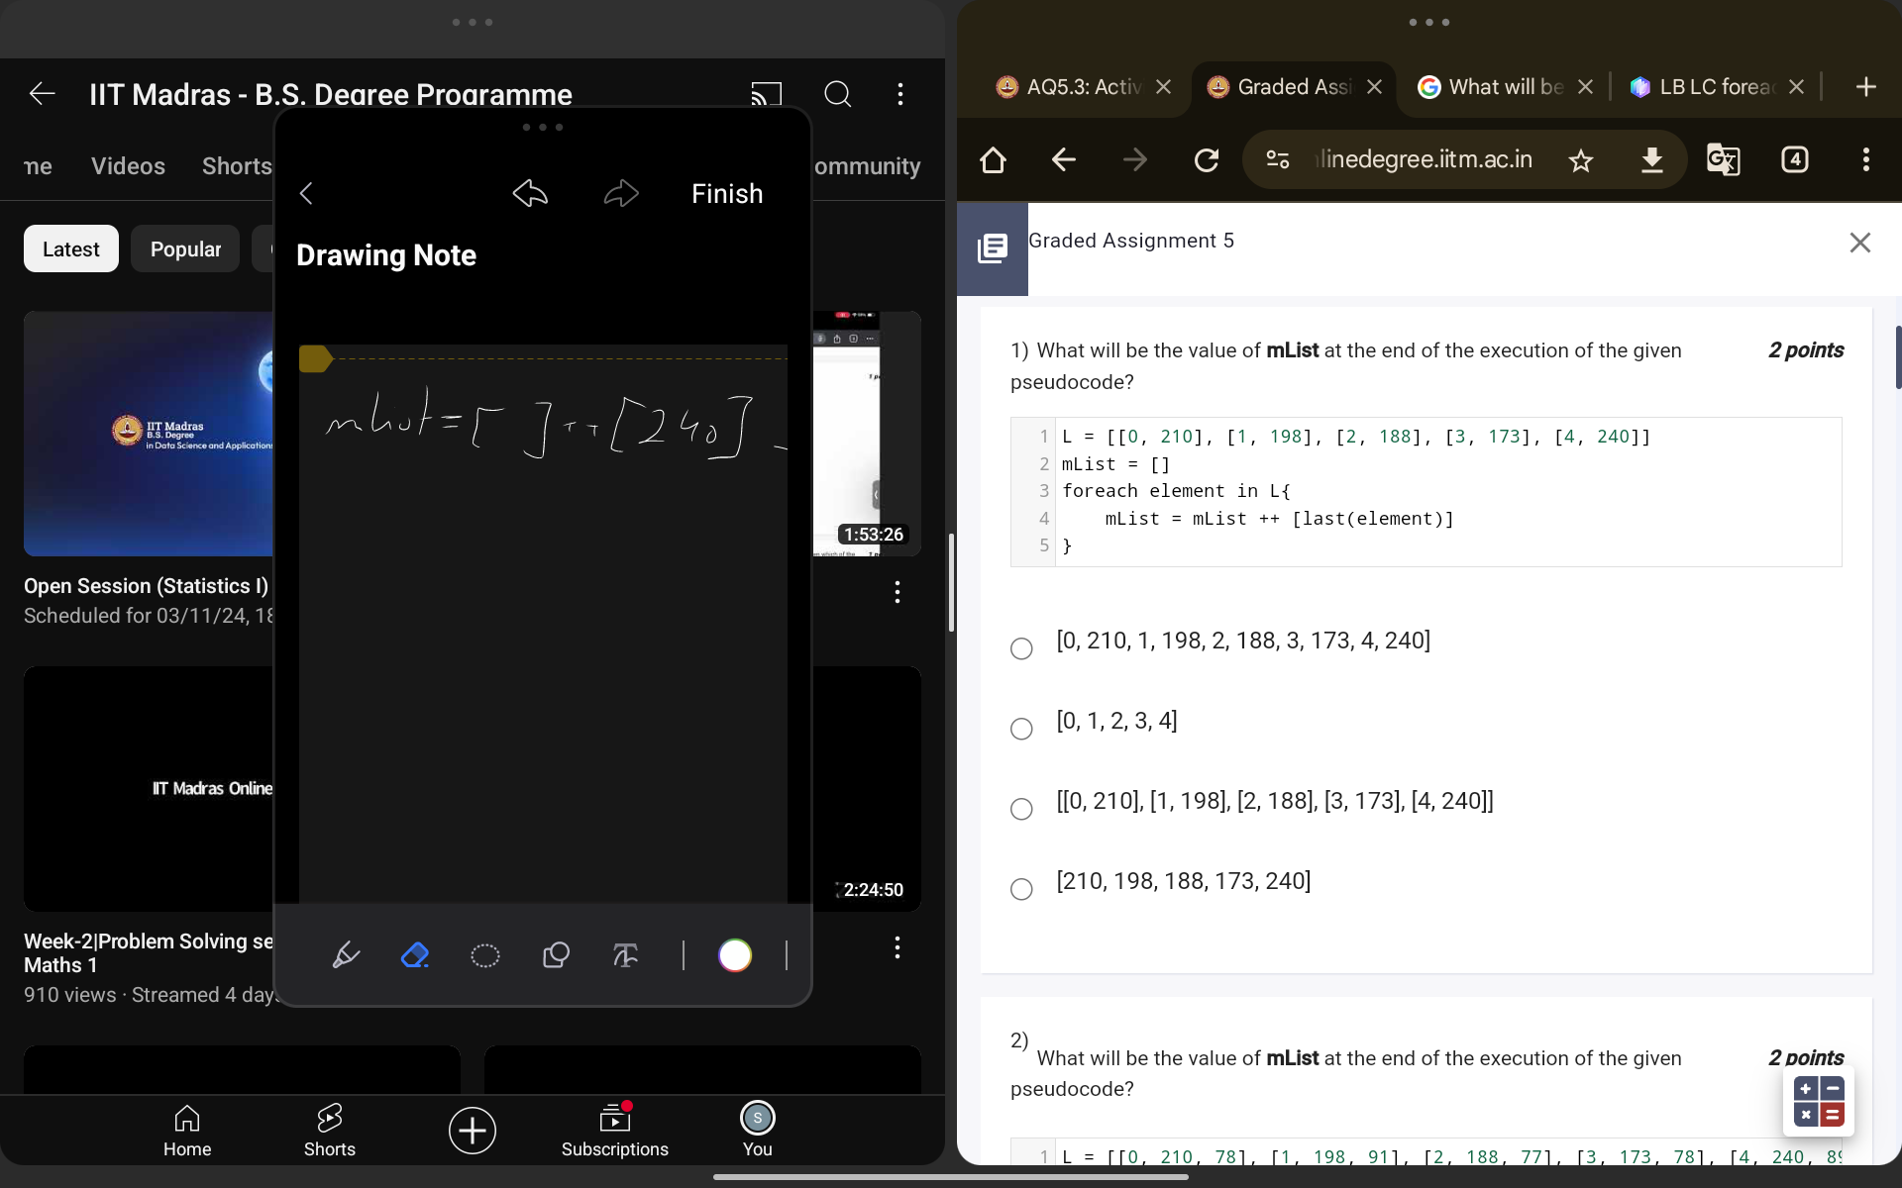Select the eraser tool
The width and height of the screenshot is (1902, 1188).
coord(413,954)
